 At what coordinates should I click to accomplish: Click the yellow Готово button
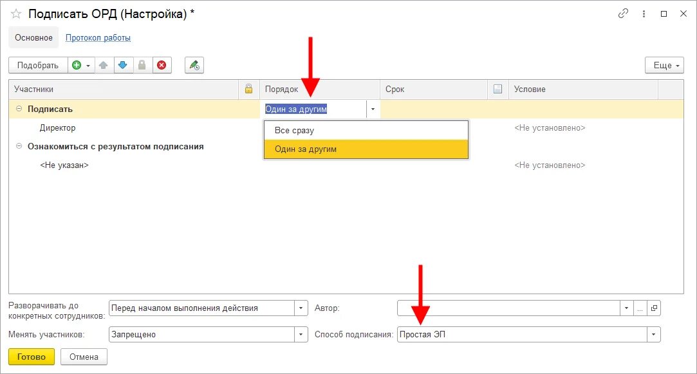32,357
